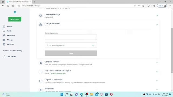
Task: Collapse the Change password section chevron
Action: click(x=157, y=25)
